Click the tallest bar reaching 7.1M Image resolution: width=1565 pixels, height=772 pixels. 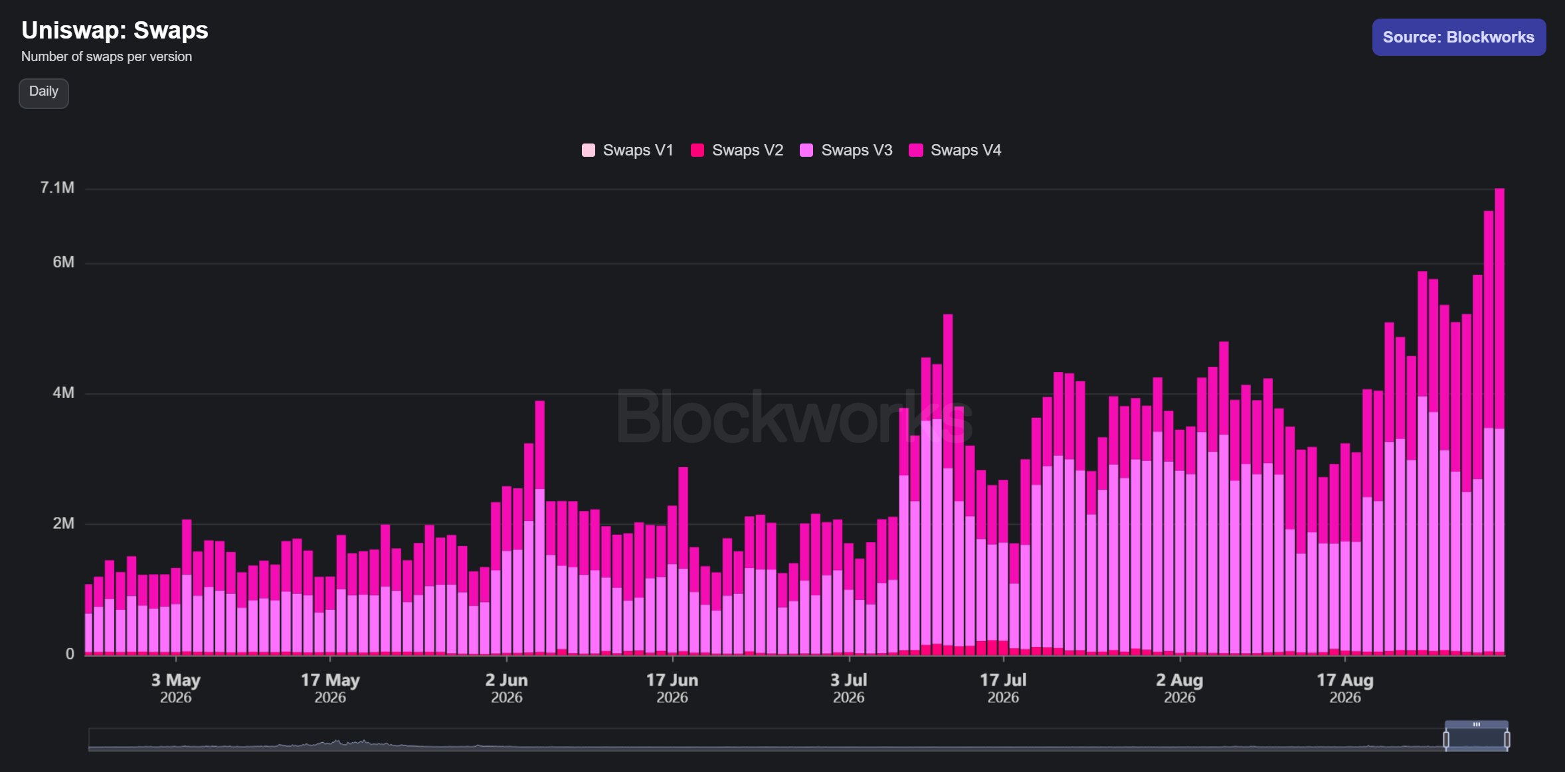(1499, 422)
